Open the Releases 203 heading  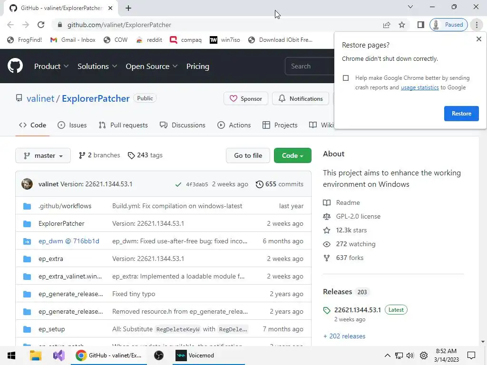pos(346,292)
